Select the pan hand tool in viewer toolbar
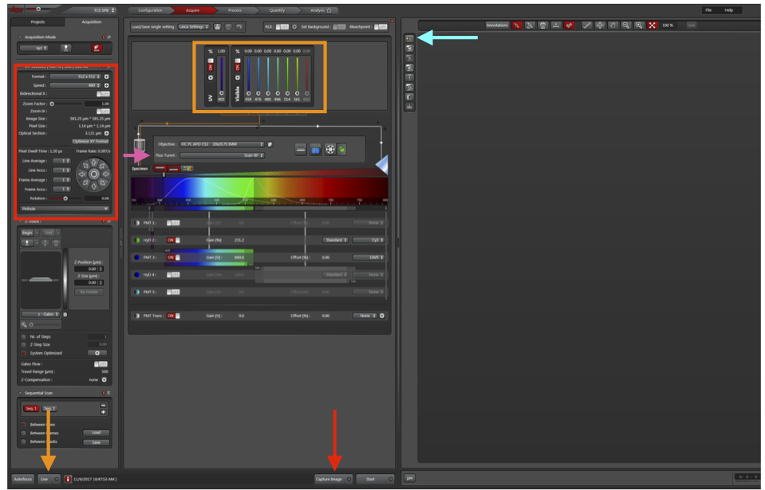The height and width of the screenshot is (490, 765). pos(613,25)
